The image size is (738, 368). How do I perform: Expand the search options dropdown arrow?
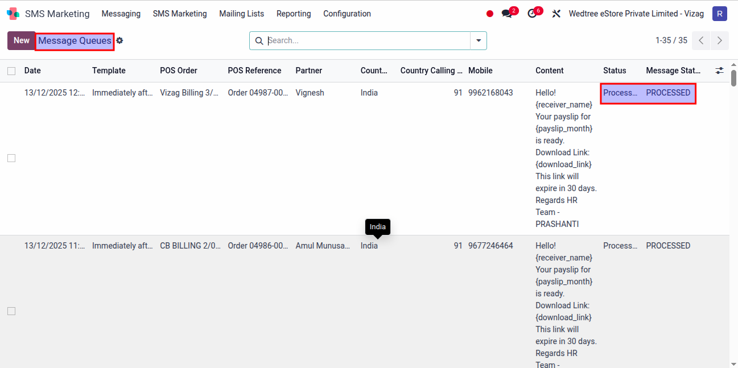tap(478, 40)
